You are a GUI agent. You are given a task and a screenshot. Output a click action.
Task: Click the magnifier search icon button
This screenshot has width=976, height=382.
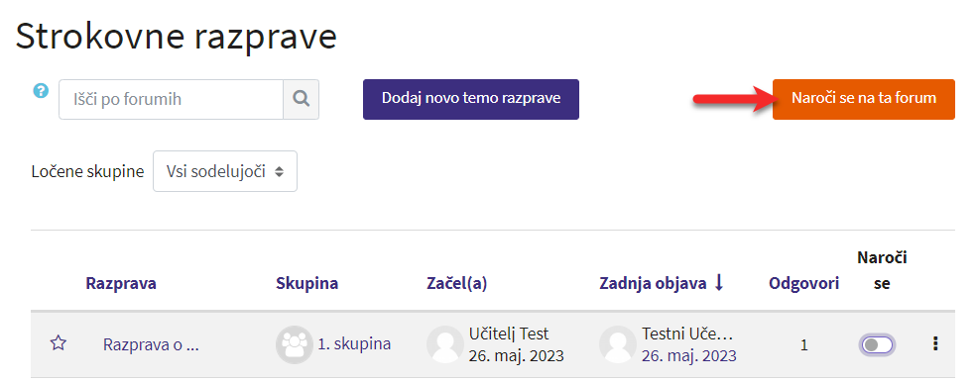[x=302, y=99]
